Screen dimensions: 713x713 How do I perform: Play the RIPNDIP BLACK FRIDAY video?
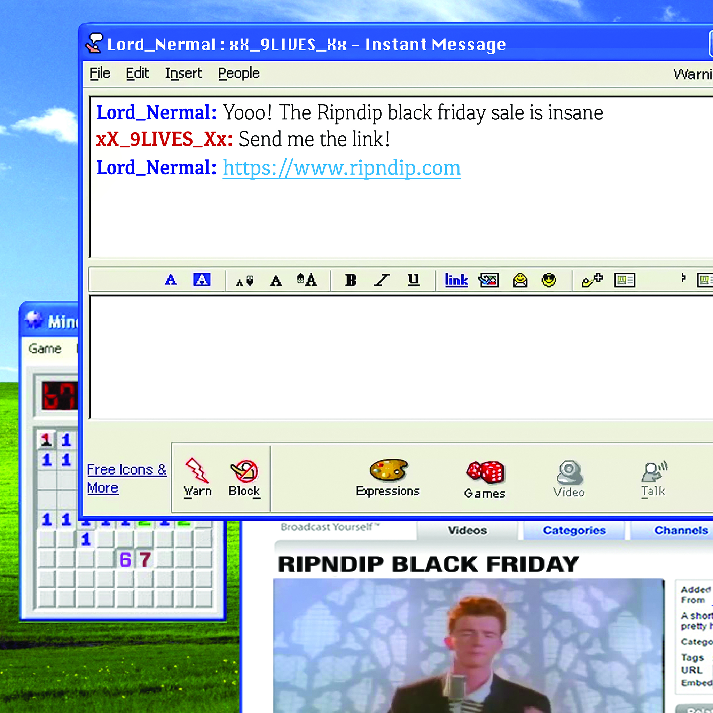(x=468, y=645)
